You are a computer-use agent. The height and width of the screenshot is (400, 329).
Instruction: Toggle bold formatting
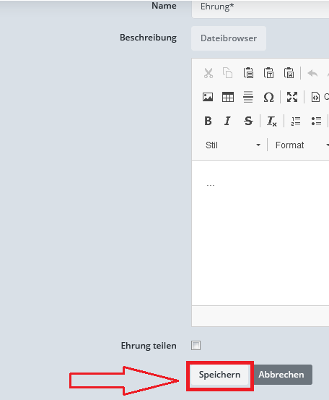208,121
